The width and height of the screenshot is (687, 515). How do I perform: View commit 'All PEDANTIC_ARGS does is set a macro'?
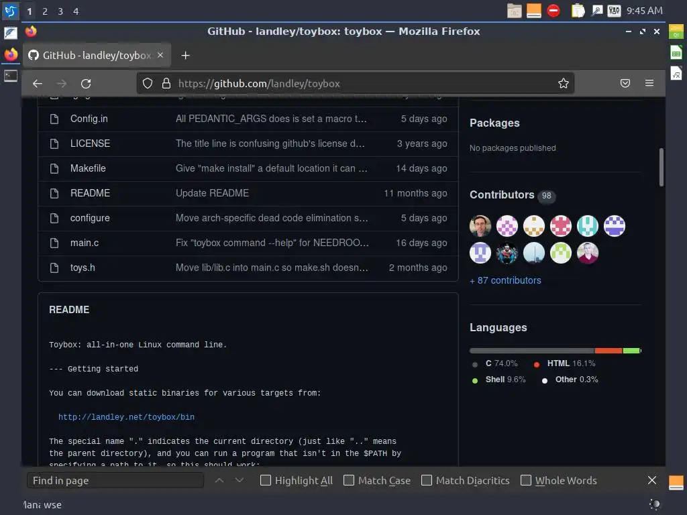click(x=271, y=119)
